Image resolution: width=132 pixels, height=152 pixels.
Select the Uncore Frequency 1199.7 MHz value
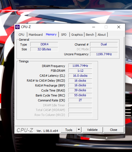coord(104,54)
